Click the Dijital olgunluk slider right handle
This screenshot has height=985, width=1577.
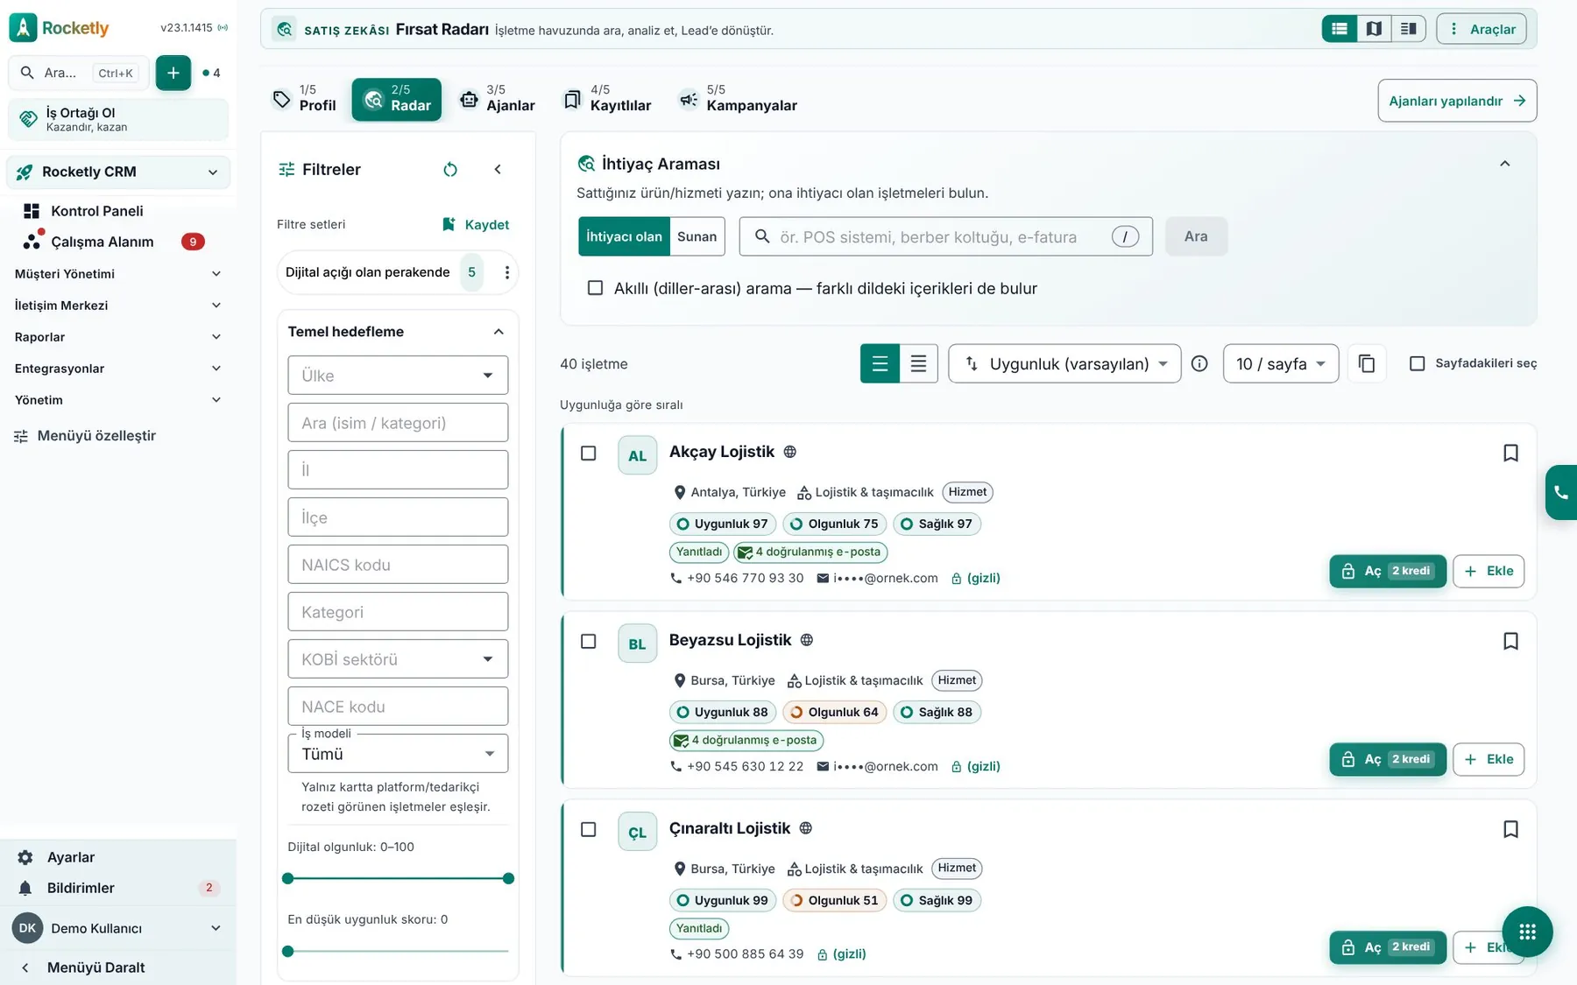pyautogui.click(x=508, y=878)
